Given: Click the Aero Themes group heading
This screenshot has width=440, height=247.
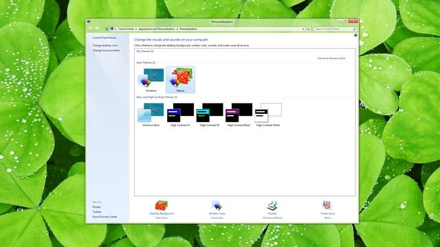Looking at the screenshot, I should (146, 62).
